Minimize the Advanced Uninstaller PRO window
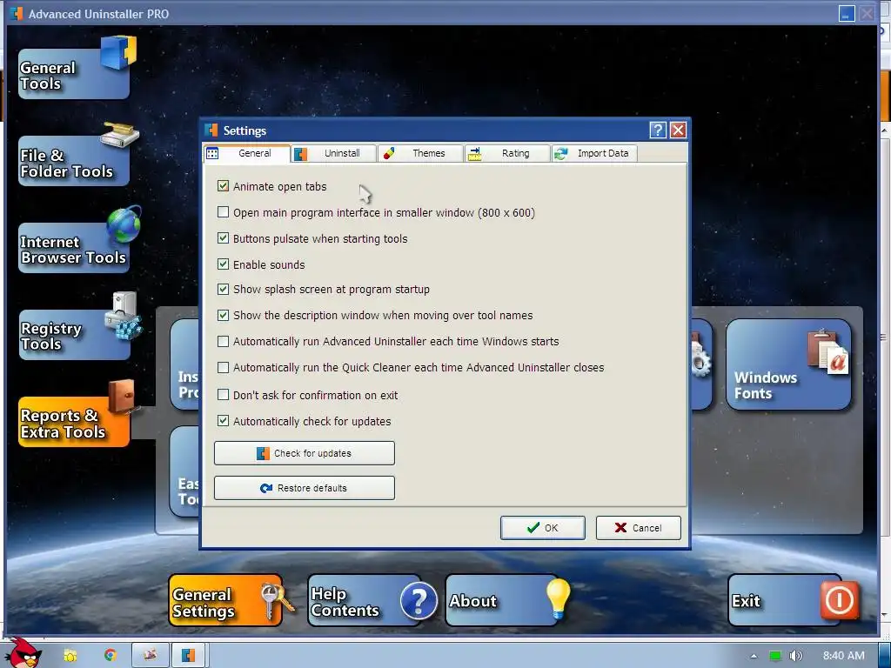The height and width of the screenshot is (668, 891). click(x=847, y=14)
